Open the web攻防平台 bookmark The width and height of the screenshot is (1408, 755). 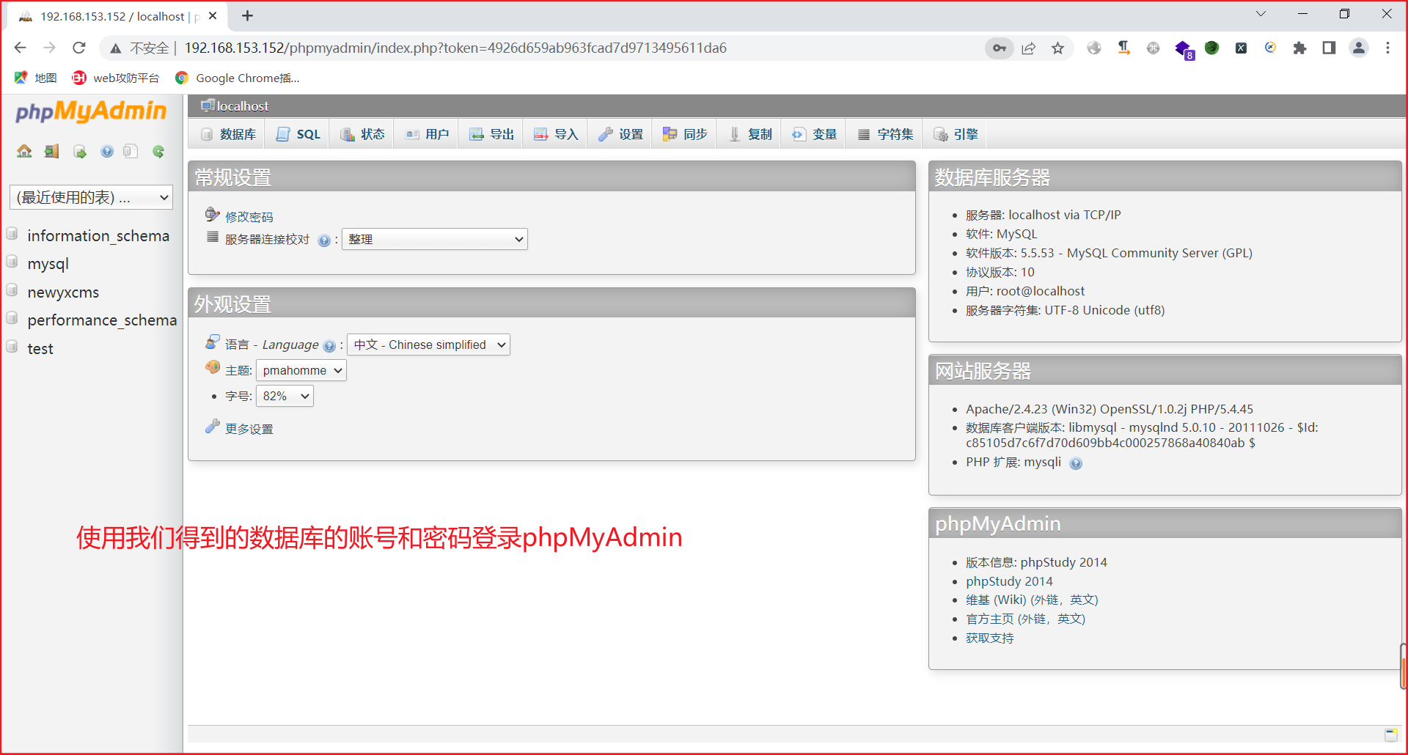pos(116,78)
